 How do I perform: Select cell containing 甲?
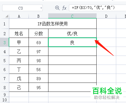pyautogui.click(x=19, y=42)
